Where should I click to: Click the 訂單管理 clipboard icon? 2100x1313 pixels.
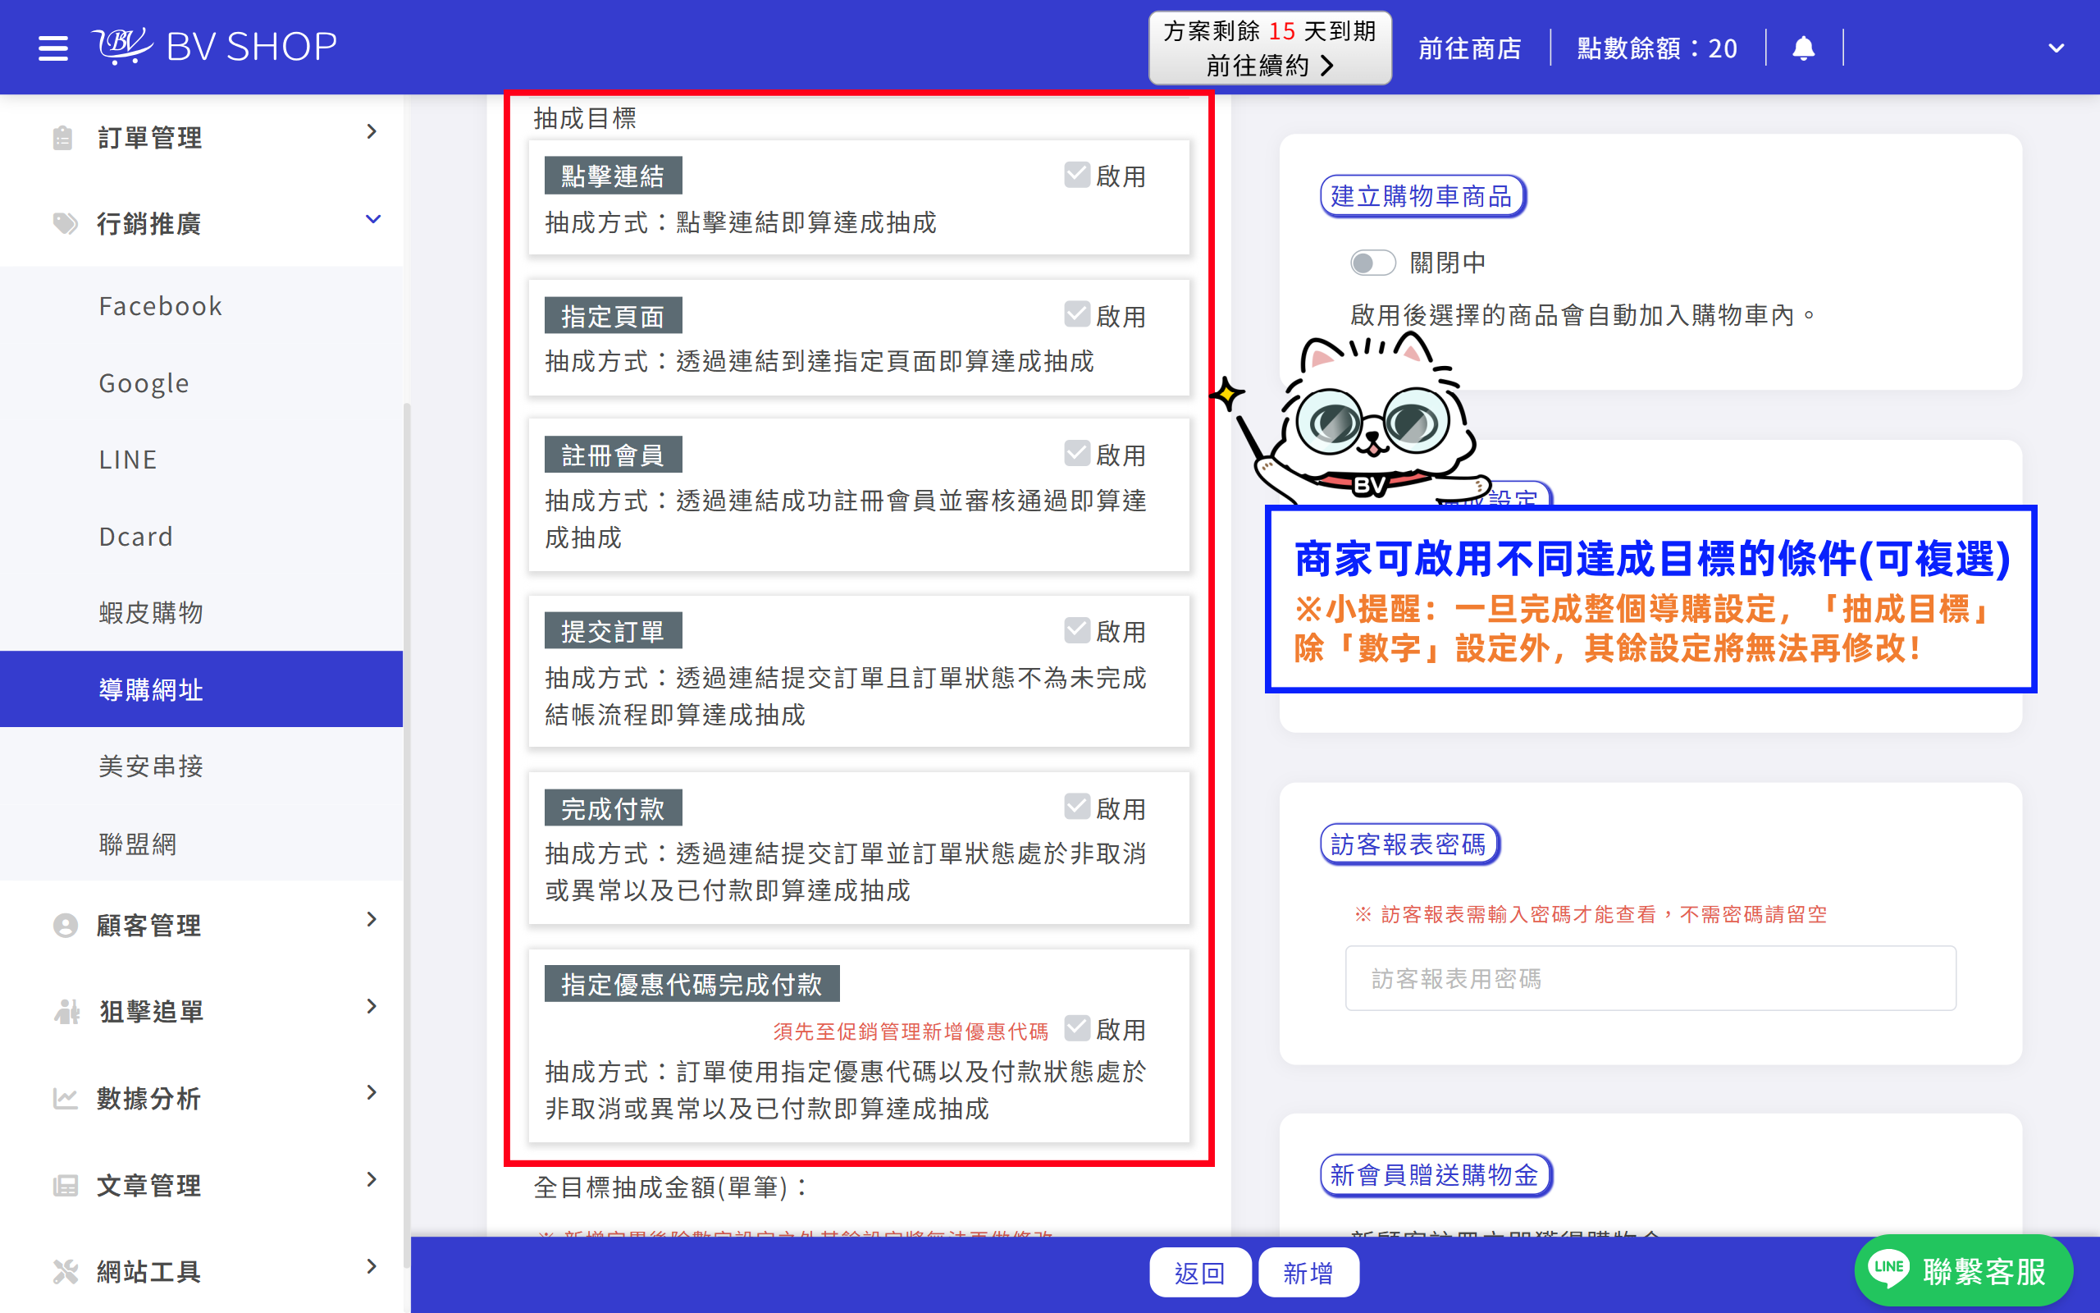(62, 137)
